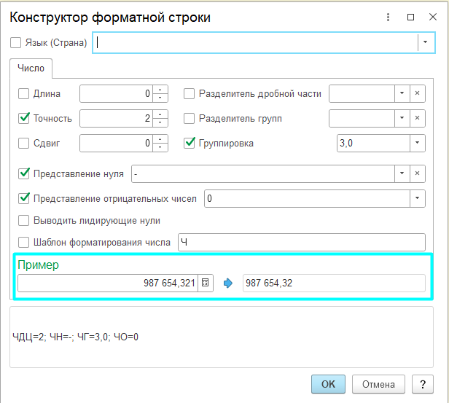This screenshot has height=403, width=449.
Task: Open the Язык (Страна) dropdown
Action: click(x=426, y=43)
